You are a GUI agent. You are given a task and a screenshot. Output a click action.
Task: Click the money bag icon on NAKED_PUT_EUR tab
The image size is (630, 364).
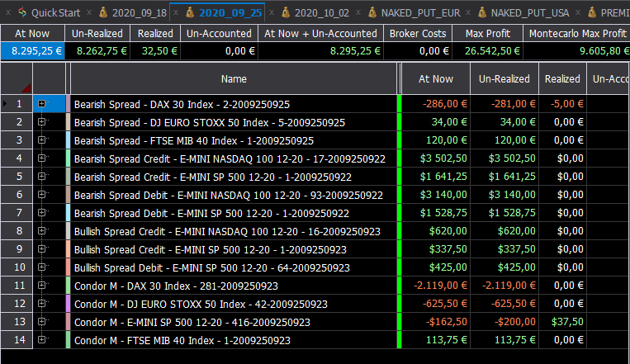coord(372,12)
